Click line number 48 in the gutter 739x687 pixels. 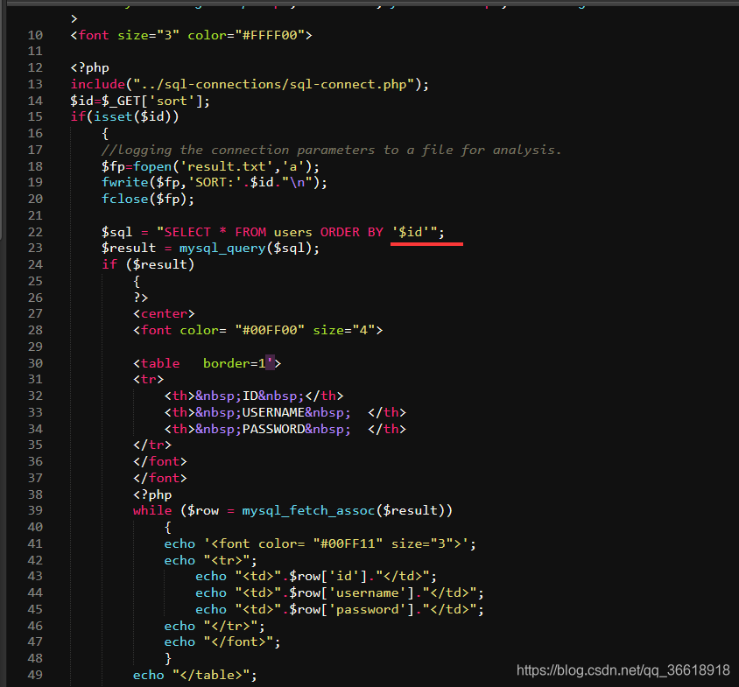click(35, 658)
